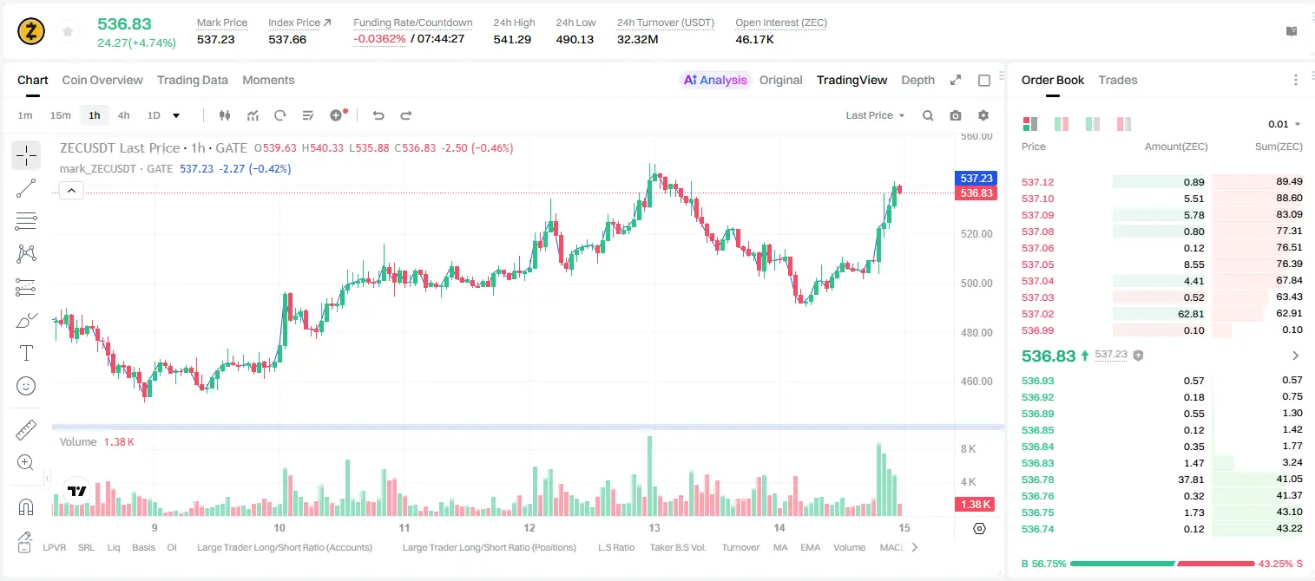Viewport: 1315px width, 581px height.
Task: Select the 4h timeframe button
Action: tap(123, 115)
